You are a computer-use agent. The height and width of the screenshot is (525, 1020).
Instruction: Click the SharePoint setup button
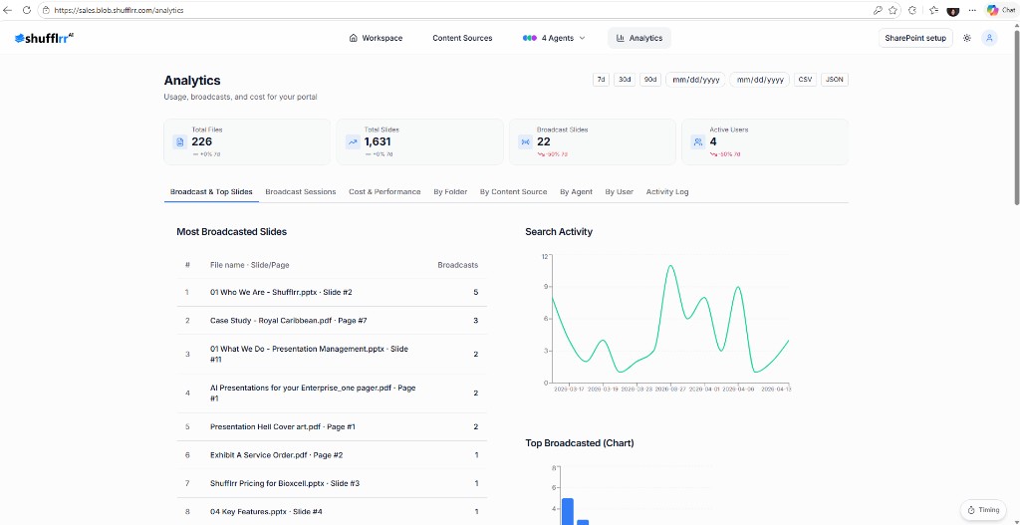click(915, 38)
